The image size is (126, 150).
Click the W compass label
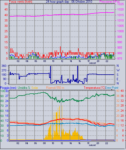(118, 70)
